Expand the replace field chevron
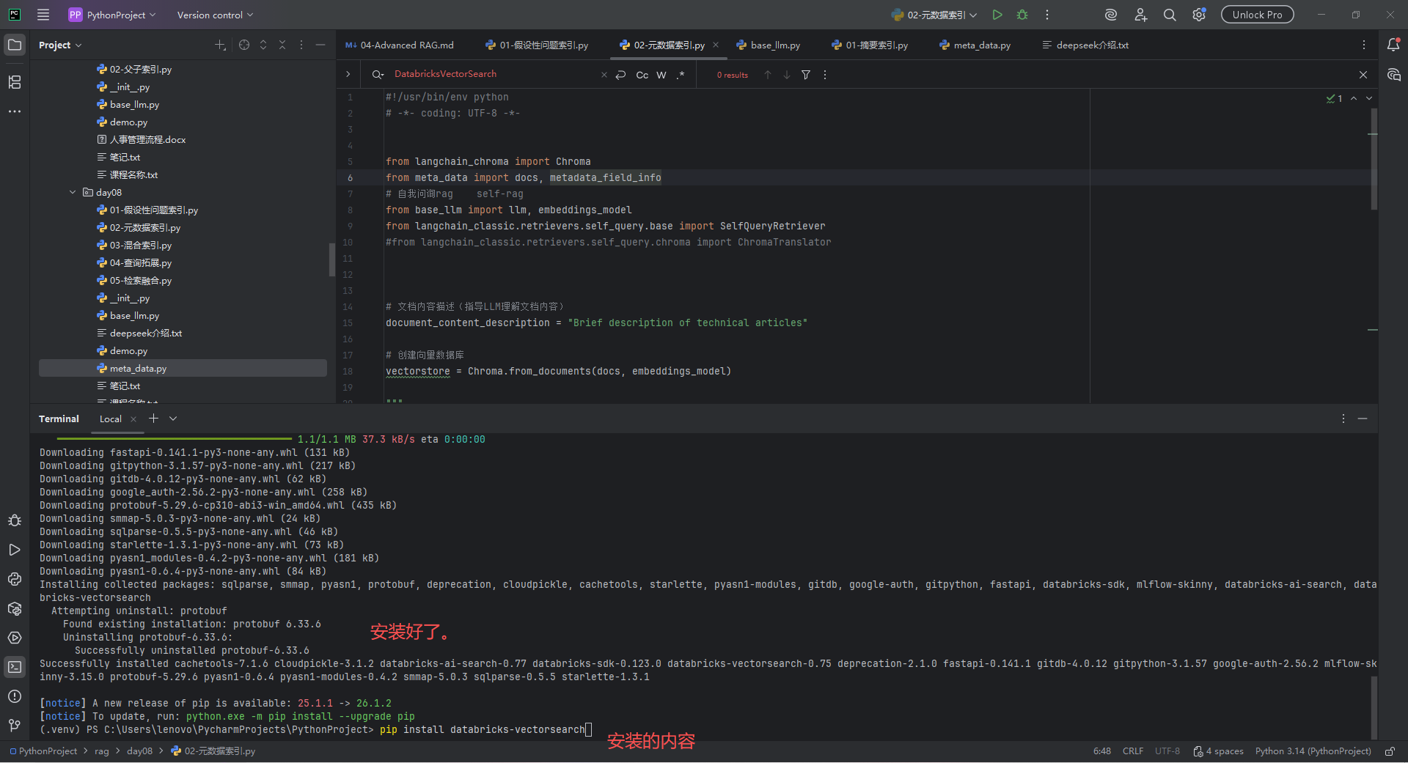 pos(348,75)
